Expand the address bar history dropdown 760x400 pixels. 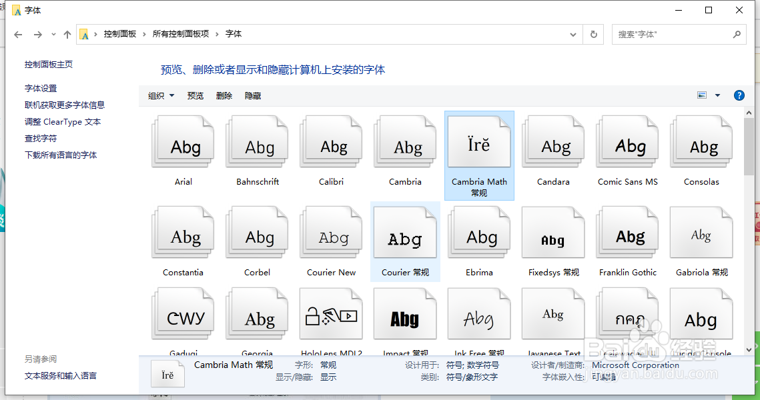(x=573, y=35)
